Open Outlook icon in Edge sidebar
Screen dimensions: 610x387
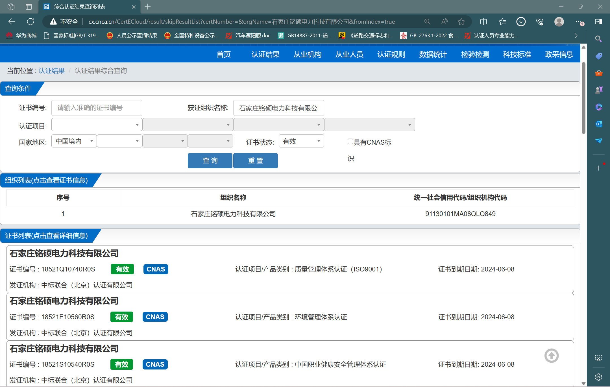tap(598, 124)
